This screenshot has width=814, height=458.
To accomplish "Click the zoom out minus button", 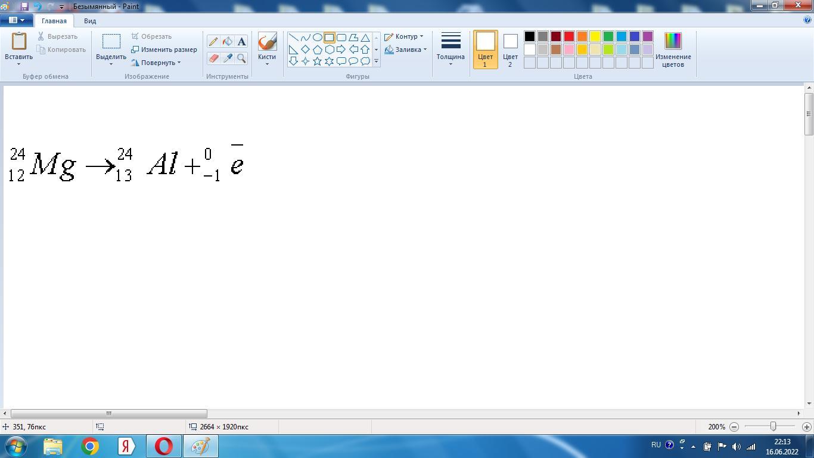I will click(x=734, y=427).
